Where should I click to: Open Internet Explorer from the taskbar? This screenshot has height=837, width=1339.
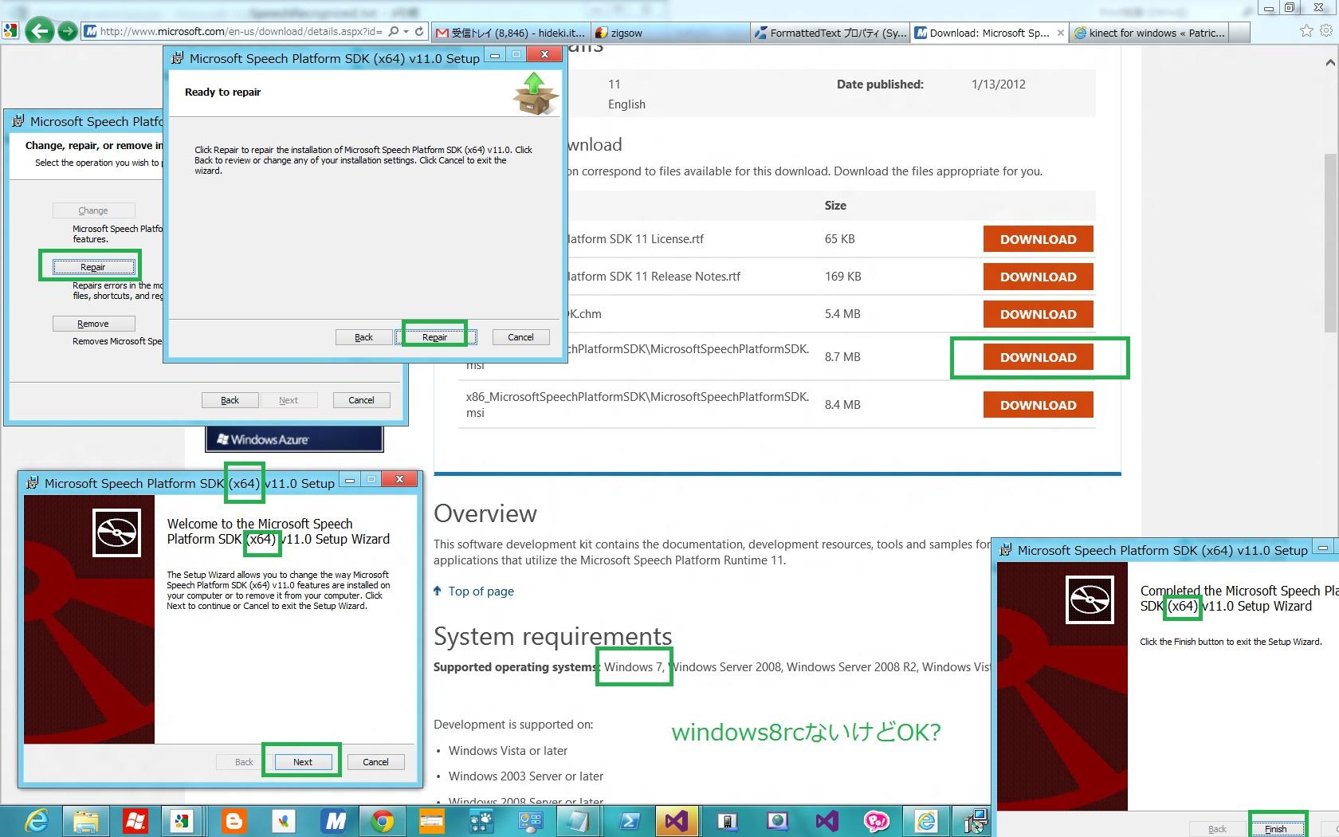36,821
